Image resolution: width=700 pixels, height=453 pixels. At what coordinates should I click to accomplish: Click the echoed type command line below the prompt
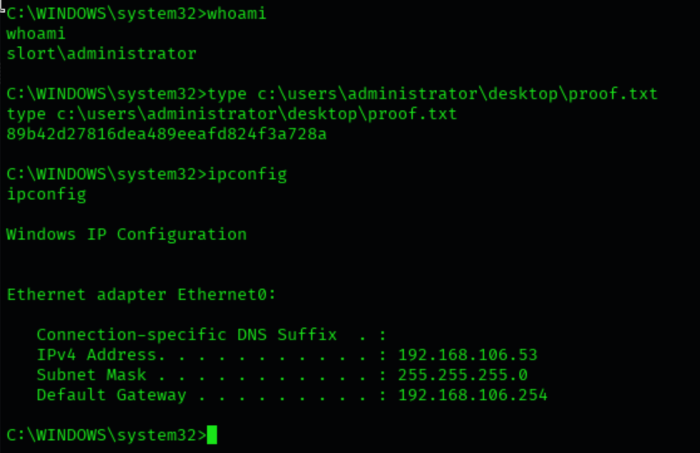(231, 114)
